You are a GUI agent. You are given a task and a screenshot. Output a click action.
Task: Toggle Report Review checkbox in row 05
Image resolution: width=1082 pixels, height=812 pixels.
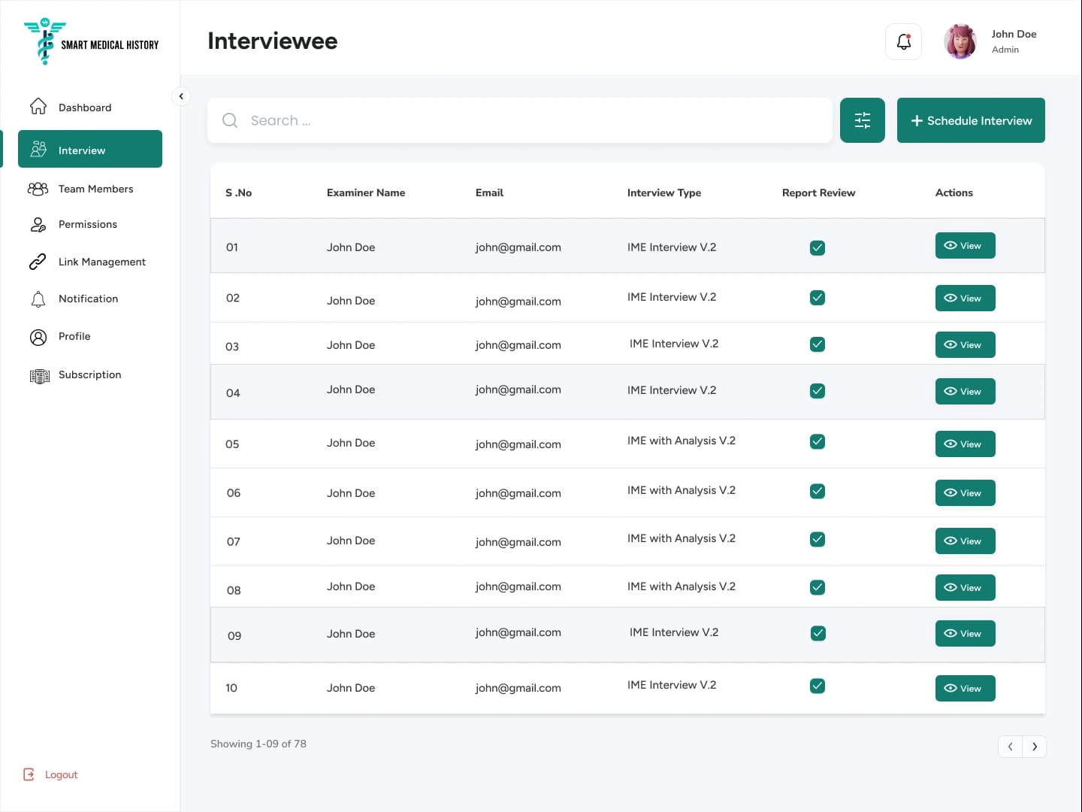pyautogui.click(x=818, y=441)
